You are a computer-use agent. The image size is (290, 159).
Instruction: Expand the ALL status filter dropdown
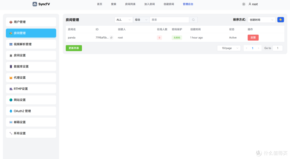click(124, 20)
